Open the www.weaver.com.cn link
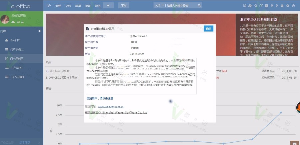 pos(111,107)
